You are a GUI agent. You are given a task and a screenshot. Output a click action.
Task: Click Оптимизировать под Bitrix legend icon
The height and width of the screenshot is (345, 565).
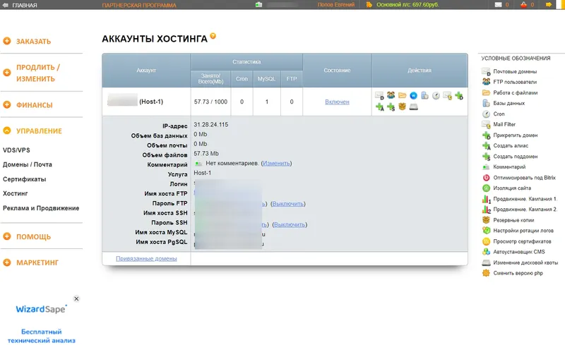click(486, 178)
